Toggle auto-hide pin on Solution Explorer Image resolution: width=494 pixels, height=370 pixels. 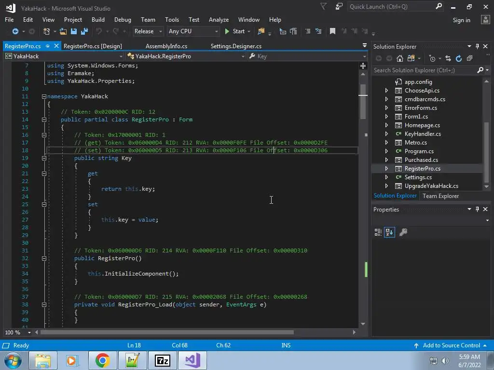[477, 46]
